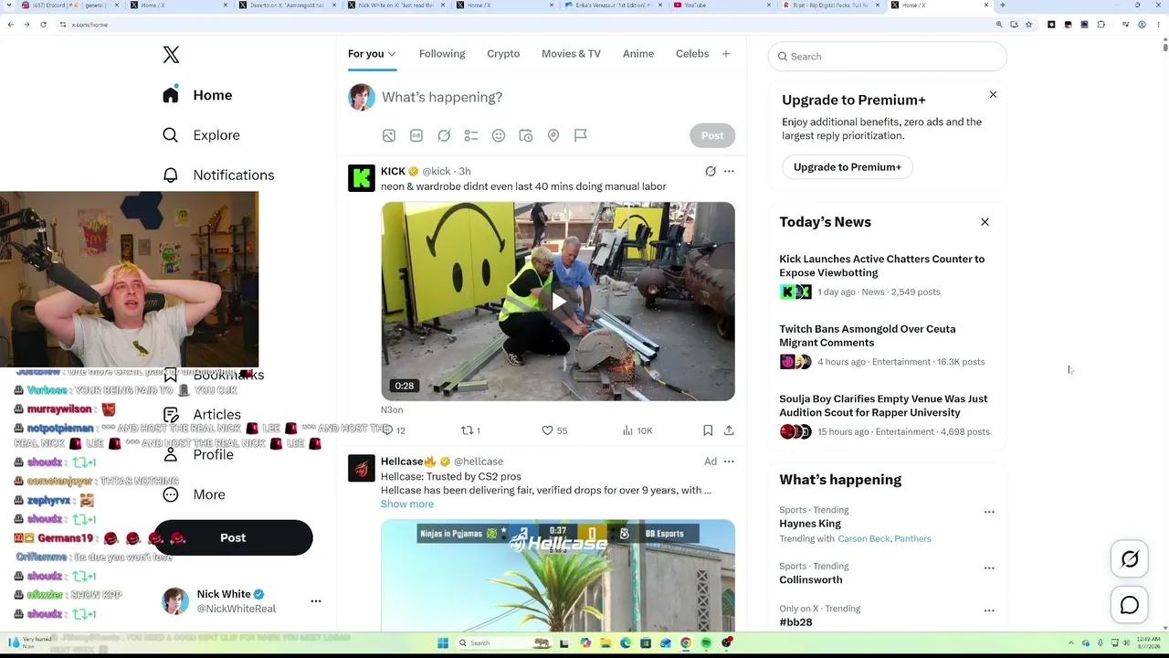Open the Nick White account menu
1169x658 pixels.
pos(316,601)
